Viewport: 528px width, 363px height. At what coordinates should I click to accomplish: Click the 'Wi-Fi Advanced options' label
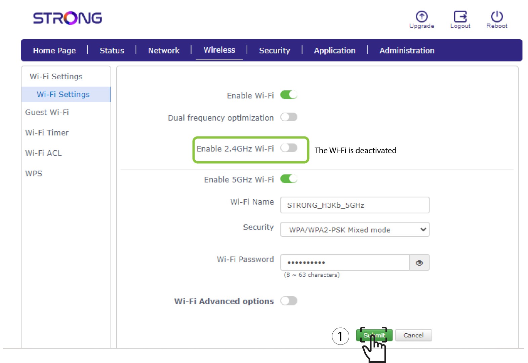pos(224,301)
